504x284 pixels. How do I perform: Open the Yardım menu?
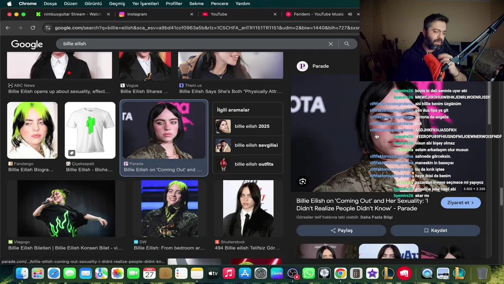click(243, 4)
